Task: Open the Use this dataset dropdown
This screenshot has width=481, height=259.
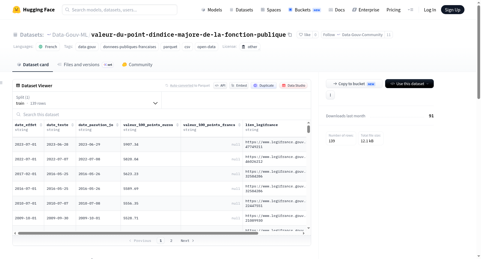Action: coord(409,84)
